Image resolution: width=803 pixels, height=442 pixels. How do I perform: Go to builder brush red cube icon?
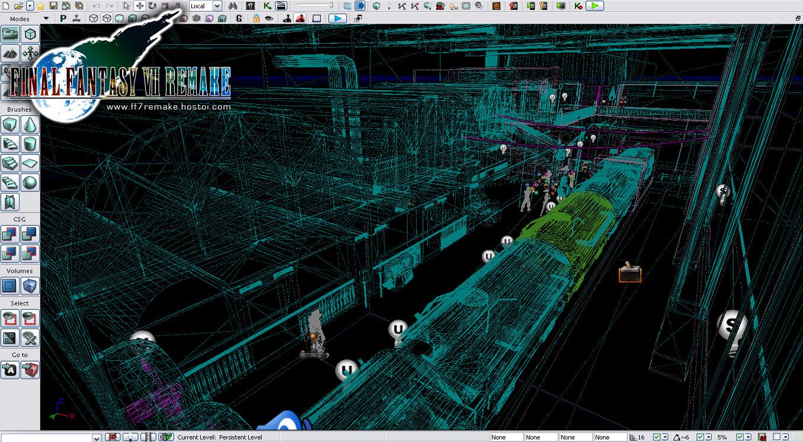[x=30, y=370]
